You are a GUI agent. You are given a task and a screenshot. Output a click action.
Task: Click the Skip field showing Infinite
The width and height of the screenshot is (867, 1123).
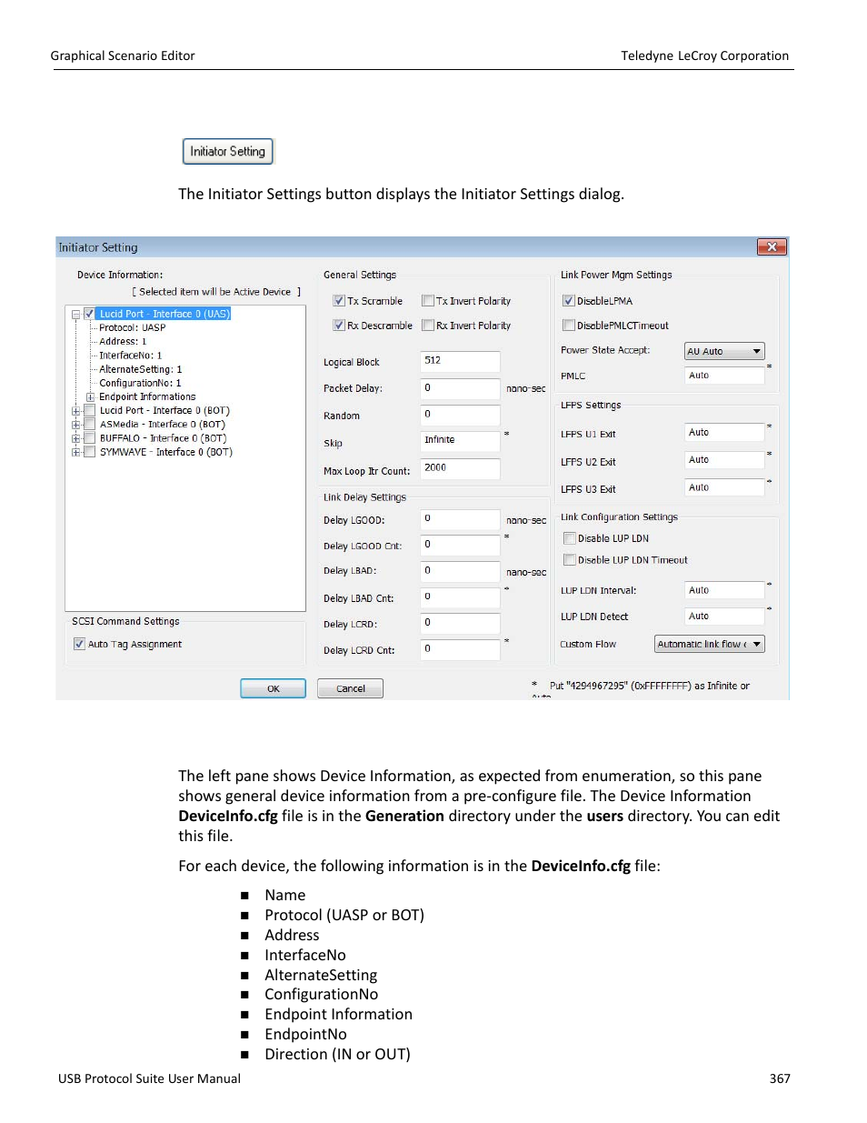click(460, 440)
